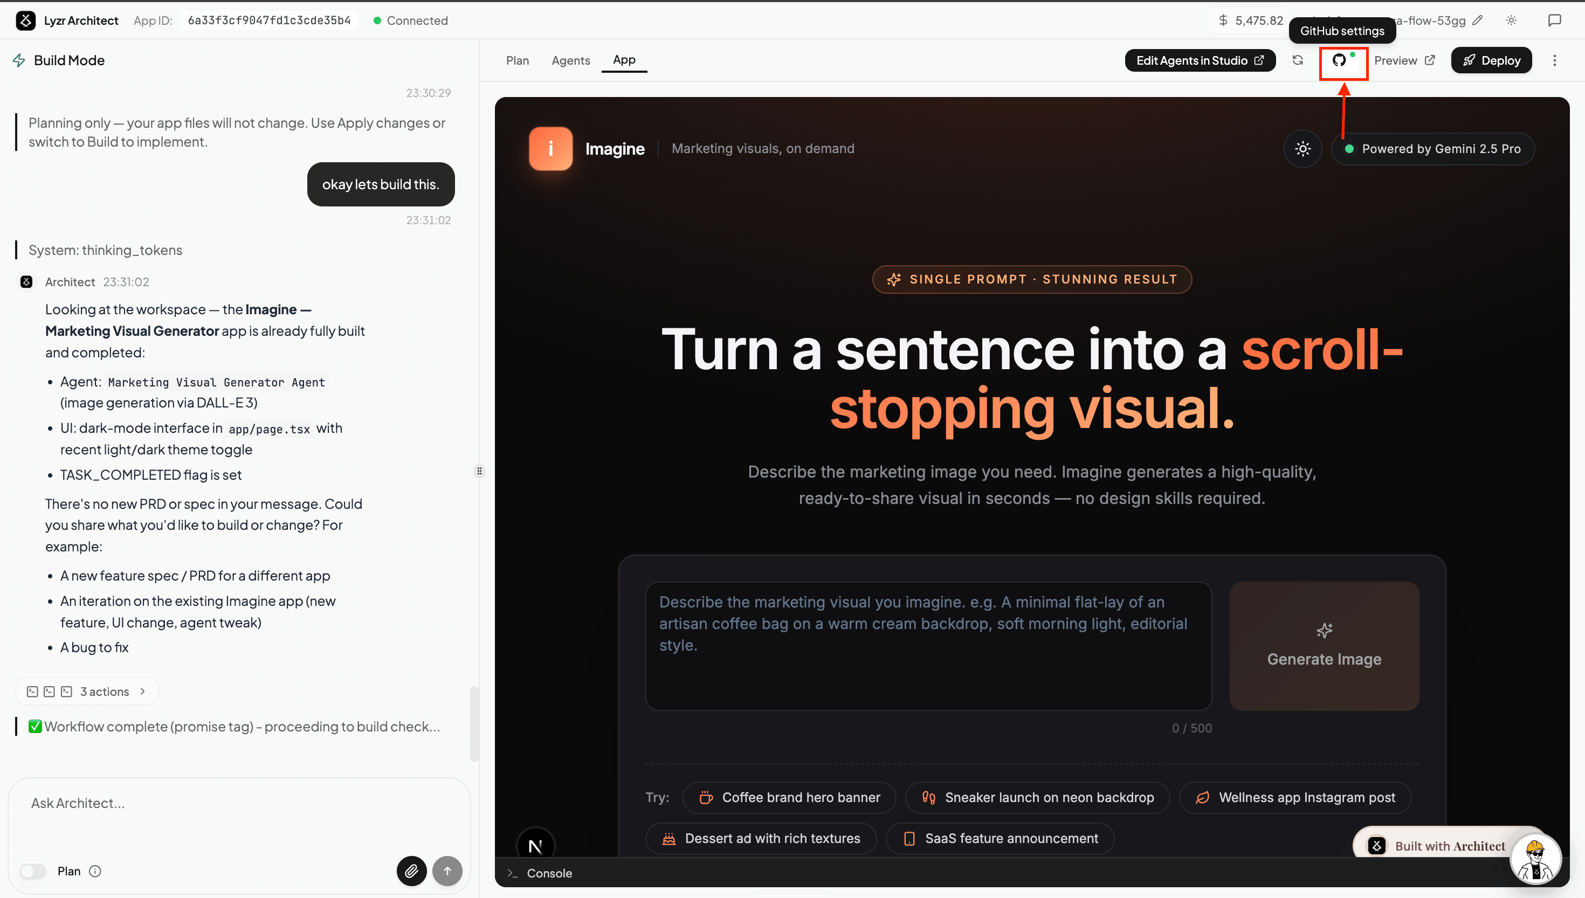Click the 0 / 500 character counter

pyautogui.click(x=1191, y=728)
